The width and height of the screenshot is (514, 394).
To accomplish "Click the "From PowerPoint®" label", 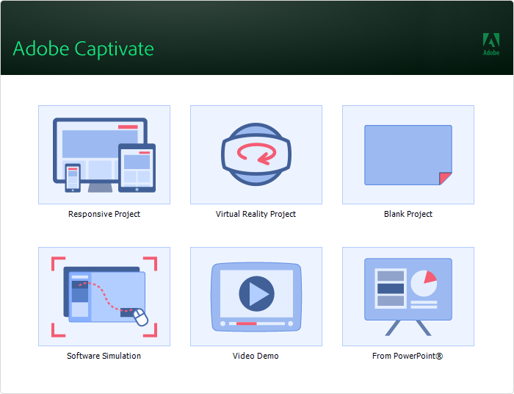I will tap(408, 356).
